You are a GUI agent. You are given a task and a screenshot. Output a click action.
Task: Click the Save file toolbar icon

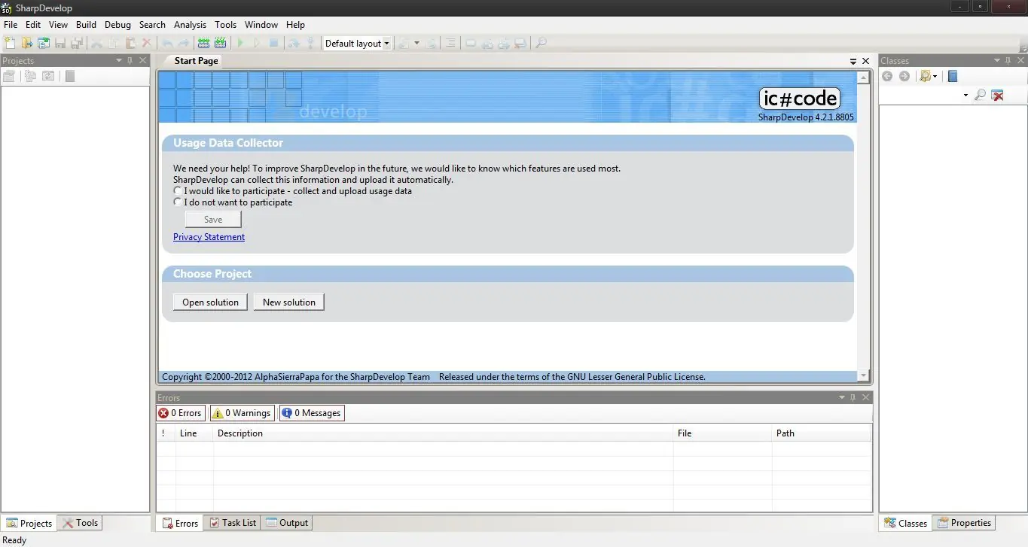point(60,44)
